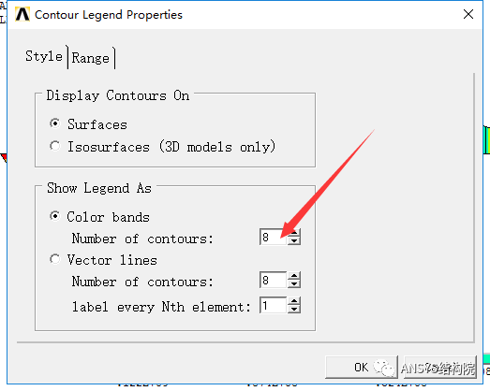490x391 pixels.
Task: Close the Contour Legend Properties dialog
Action: point(468,14)
